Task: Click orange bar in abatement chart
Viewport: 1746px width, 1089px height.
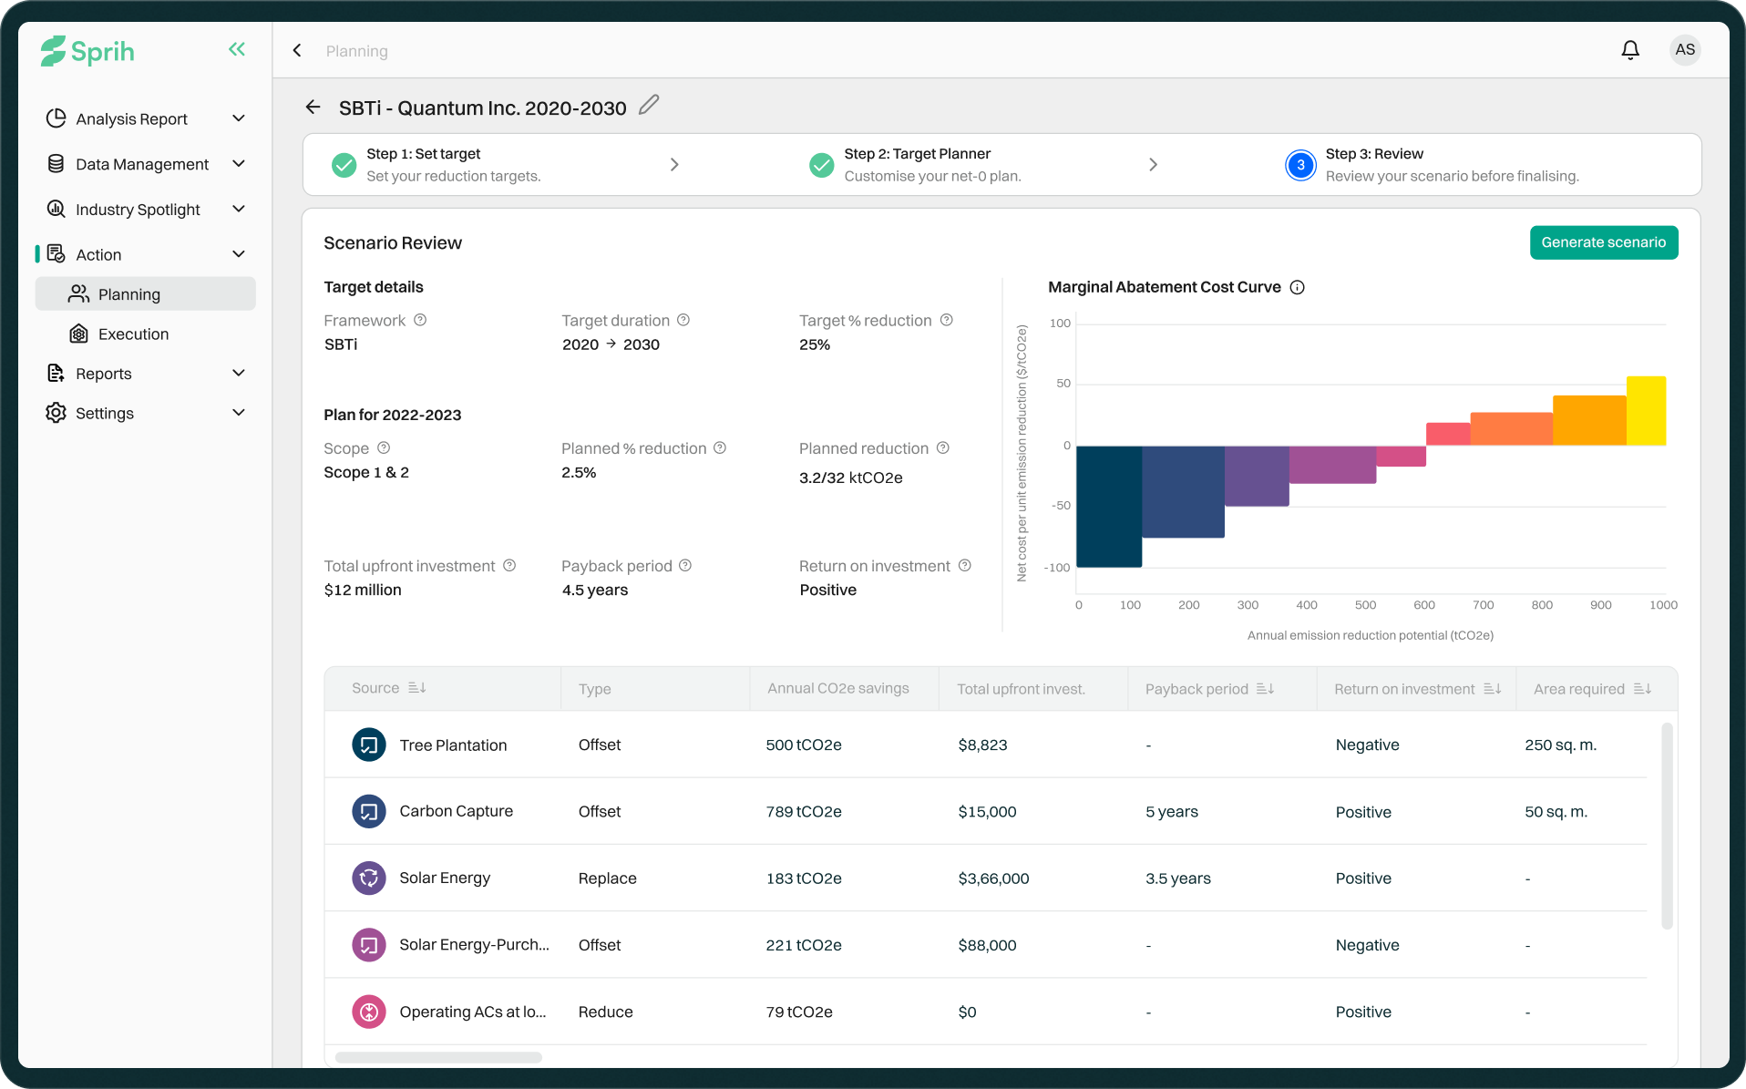Action: 1589,420
